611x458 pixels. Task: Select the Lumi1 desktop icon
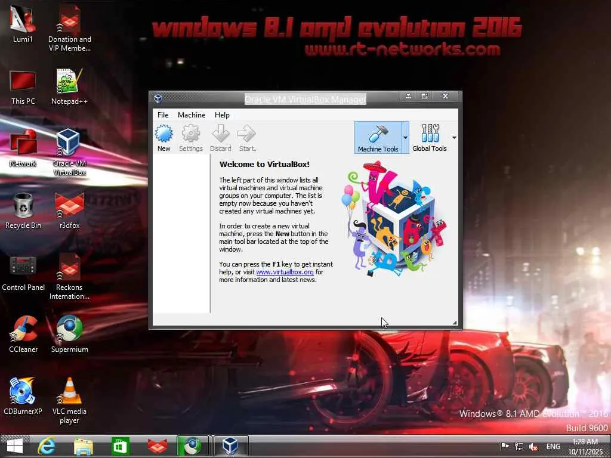(x=23, y=24)
